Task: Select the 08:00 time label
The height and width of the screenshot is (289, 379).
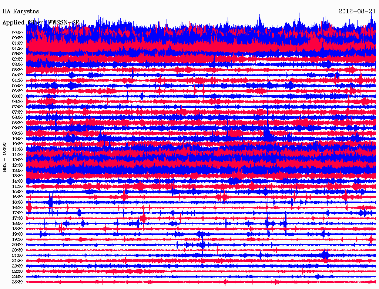Action: pos(17,117)
